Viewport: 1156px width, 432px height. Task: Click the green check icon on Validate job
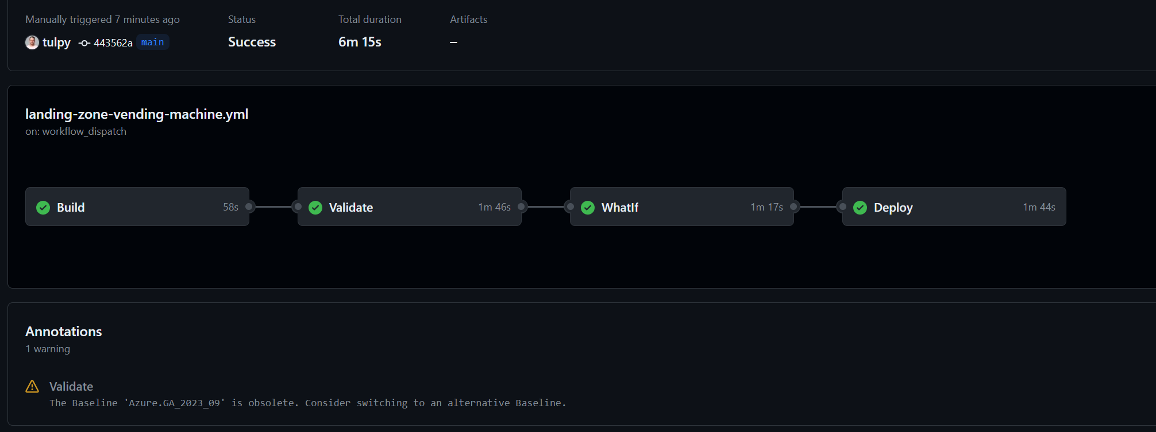point(315,207)
